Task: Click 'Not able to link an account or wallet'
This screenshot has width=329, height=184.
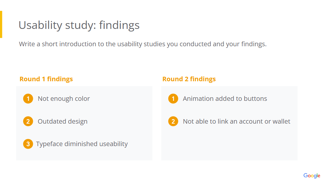Action: pyautogui.click(x=237, y=121)
